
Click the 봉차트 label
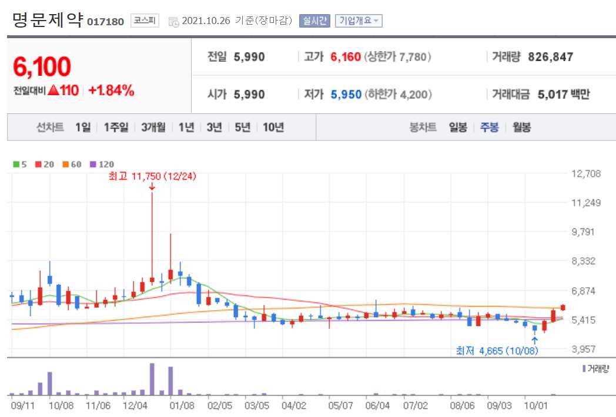[x=423, y=127]
